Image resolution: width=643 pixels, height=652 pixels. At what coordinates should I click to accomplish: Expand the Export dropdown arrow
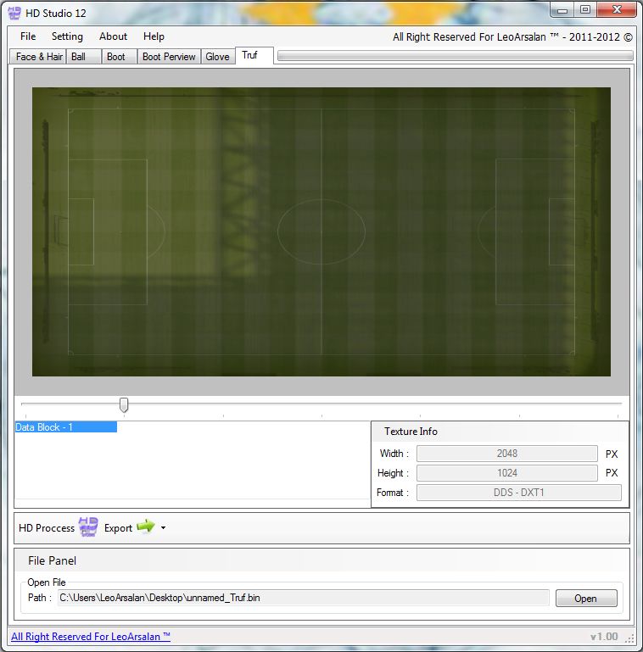click(x=163, y=528)
